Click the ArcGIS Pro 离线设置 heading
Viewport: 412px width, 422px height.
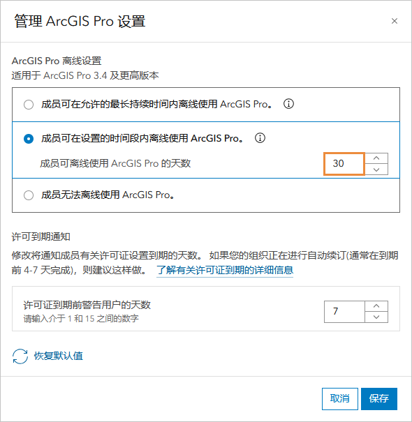point(57,61)
